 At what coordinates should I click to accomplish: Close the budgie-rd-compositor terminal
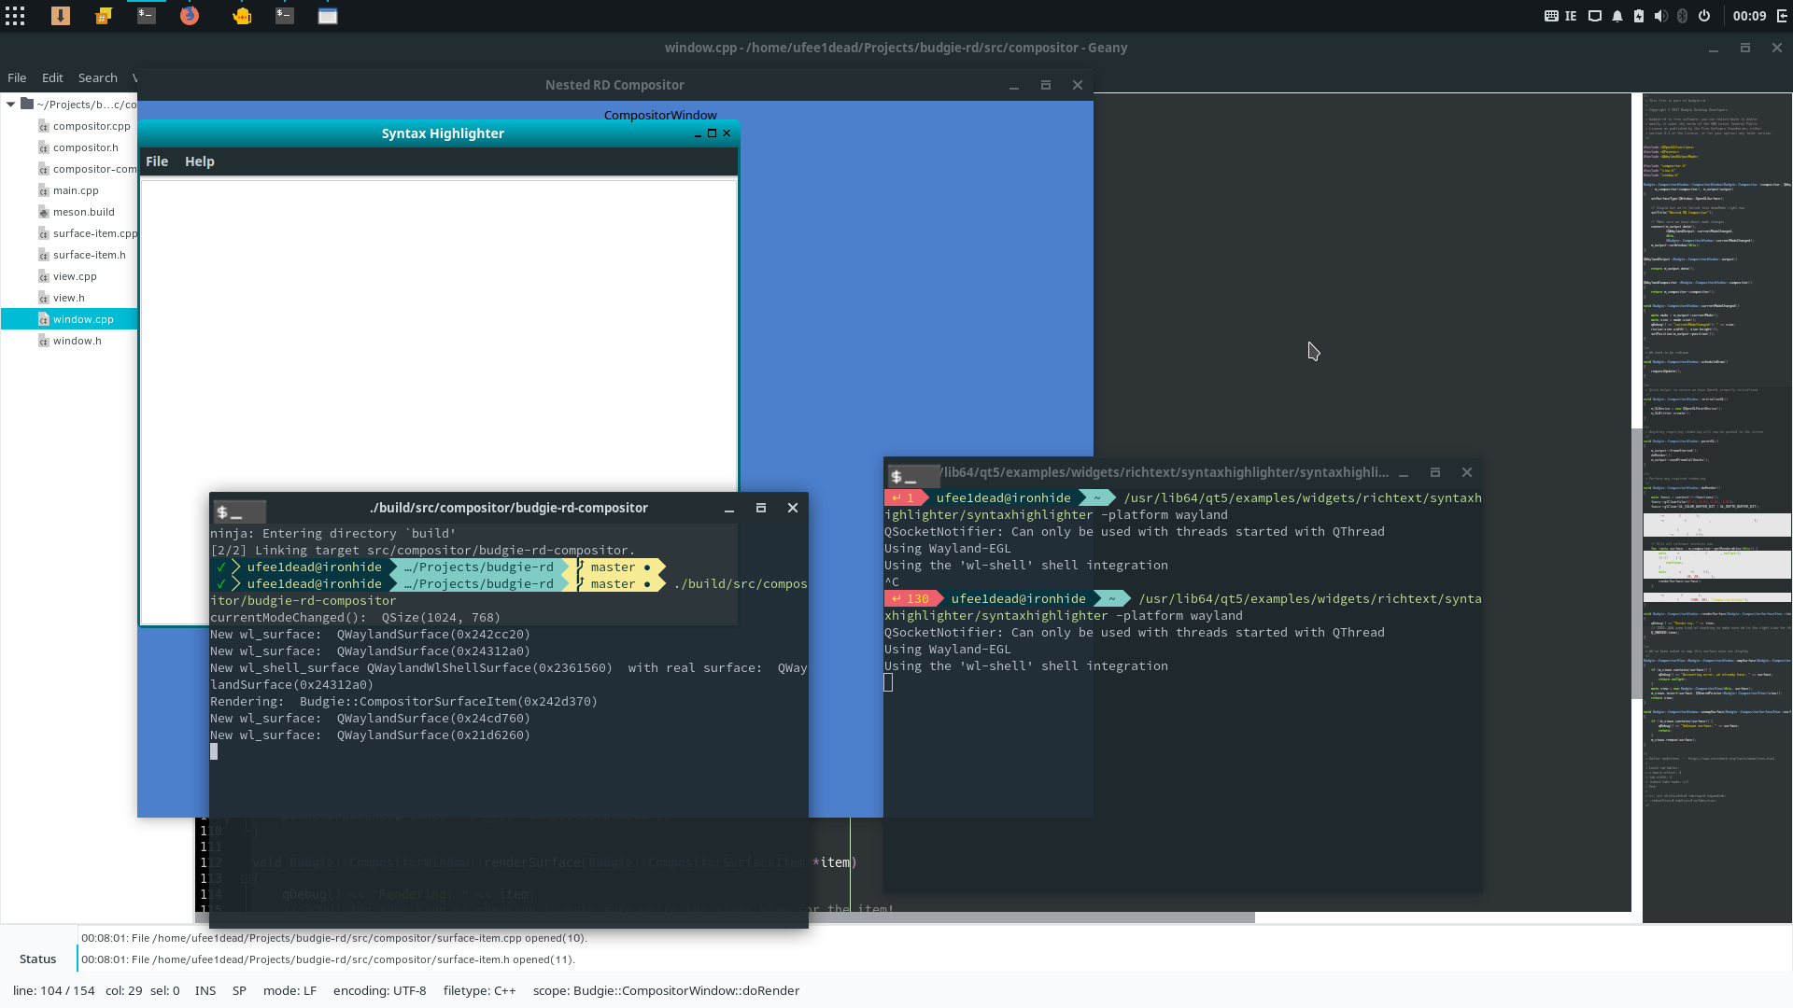click(793, 508)
